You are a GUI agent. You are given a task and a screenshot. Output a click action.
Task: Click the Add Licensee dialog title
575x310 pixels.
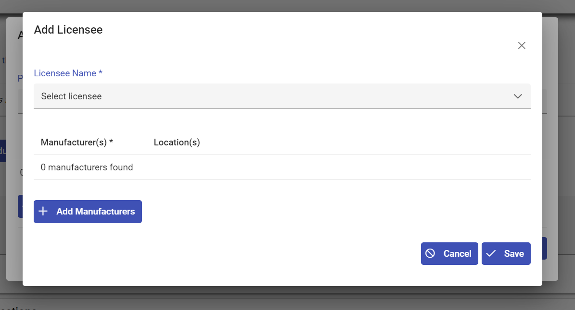(x=68, y=30)
